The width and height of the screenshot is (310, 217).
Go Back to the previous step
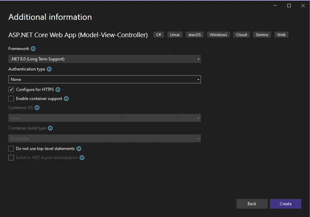pos(252,204)
